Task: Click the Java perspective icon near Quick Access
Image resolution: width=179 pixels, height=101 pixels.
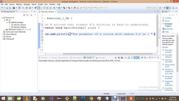Action: [x=167, y=8]
